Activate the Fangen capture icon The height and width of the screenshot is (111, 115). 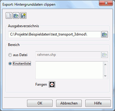pyautogui.click(x=52, y=84)
